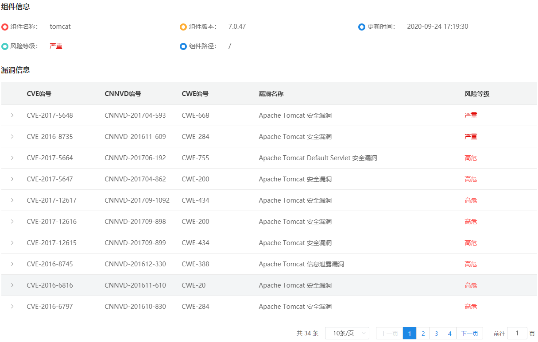Select CVE-2017-12617 cell text

click(x=51, y=200)
